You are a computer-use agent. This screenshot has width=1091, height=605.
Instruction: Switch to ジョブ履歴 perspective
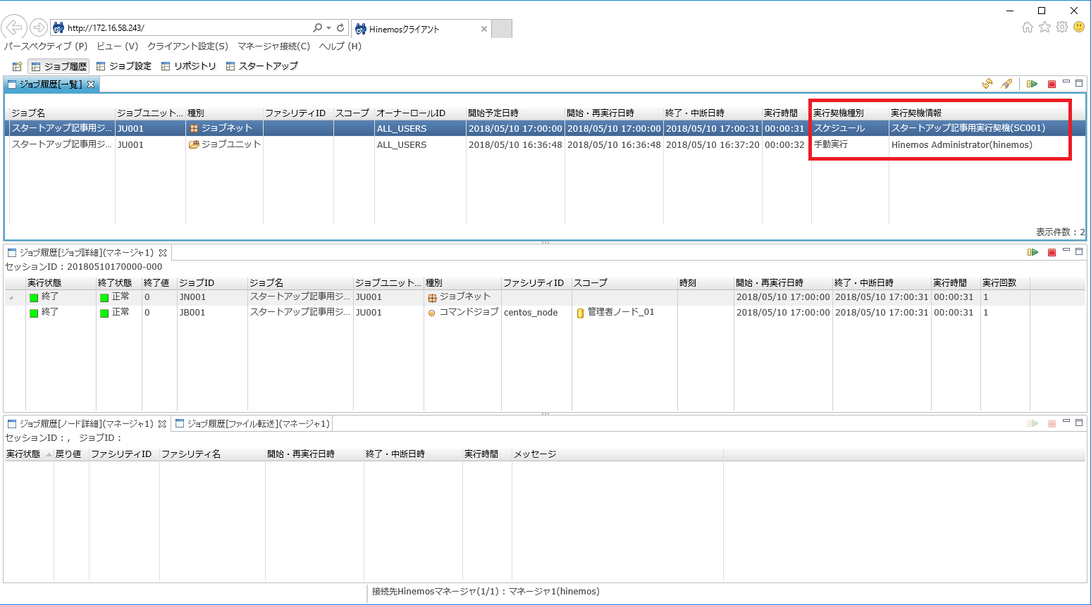click(58, 66)
